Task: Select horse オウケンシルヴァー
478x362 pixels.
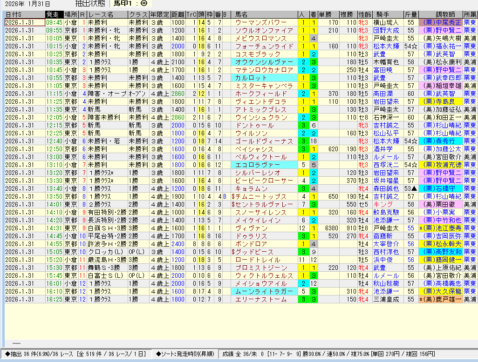Action: point(264,62)
